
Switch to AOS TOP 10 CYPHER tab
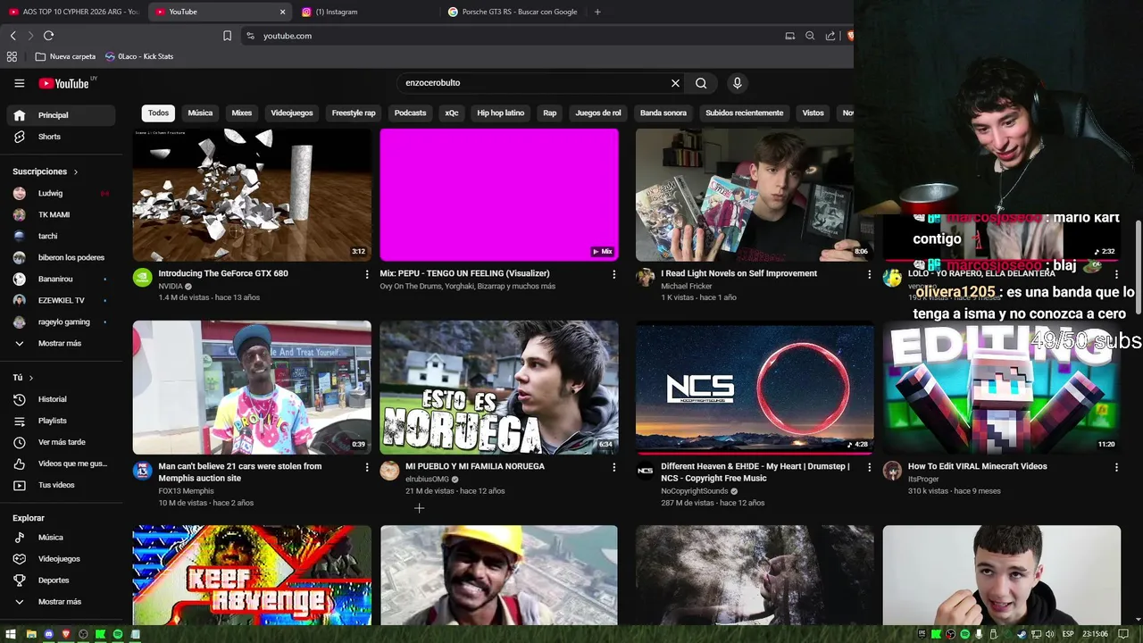(x=73, y=12)
